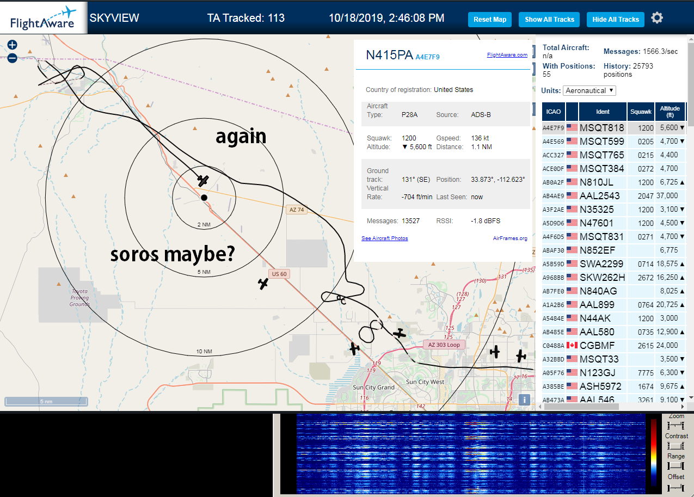The width and height of the screenshot is (694, 497).
Task: Click the N415PA registration heading
Action: (389, 55)
